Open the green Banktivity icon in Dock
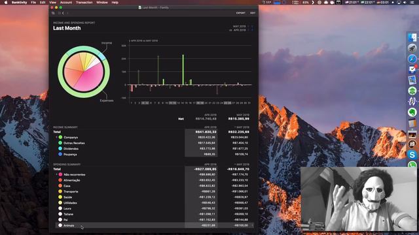419x235 pixels. (x=412, y=91)
